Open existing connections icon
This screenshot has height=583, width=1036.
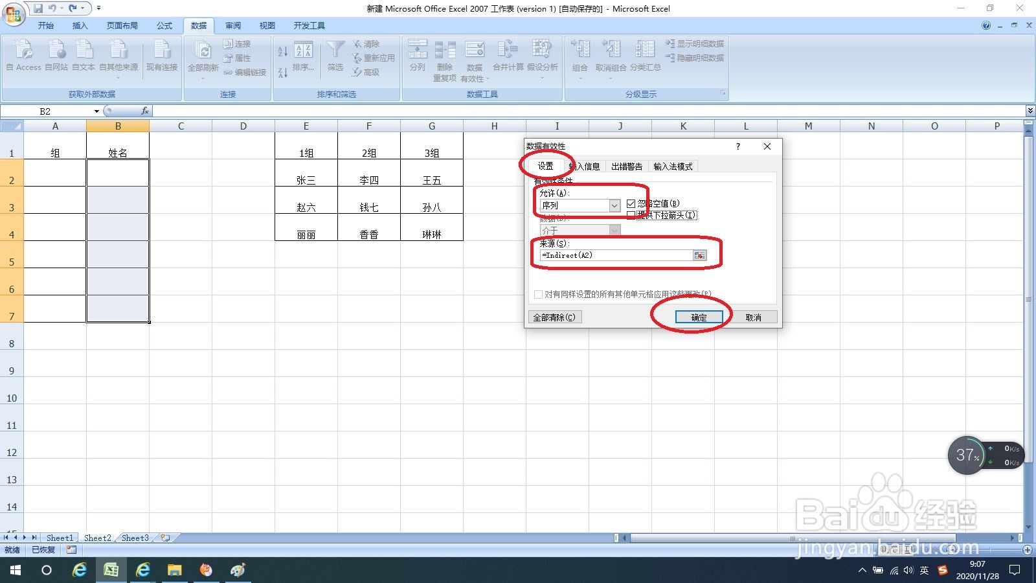tap(162, 50)
